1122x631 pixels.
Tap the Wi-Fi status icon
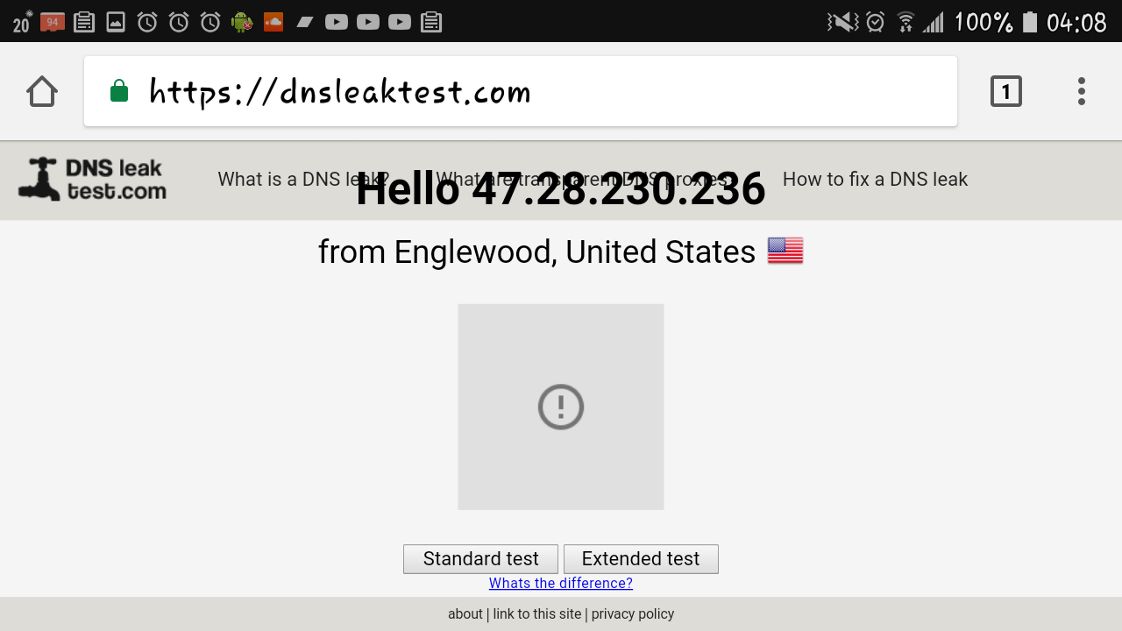tap(905, 22)
